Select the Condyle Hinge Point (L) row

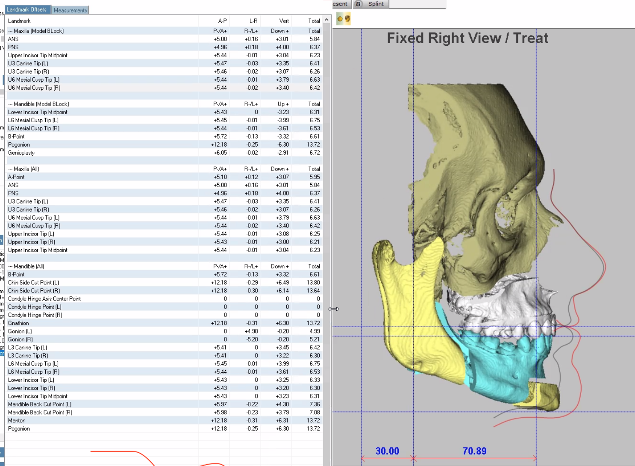(164, 307)
